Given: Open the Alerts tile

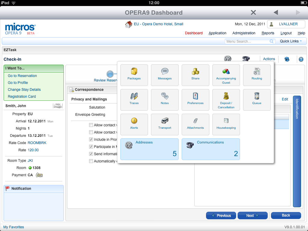Looking at the screenshot, I should [x=134, y=125].
